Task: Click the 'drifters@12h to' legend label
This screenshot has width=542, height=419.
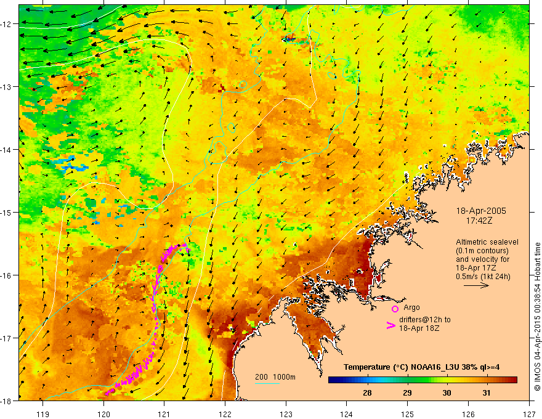Action: point(425,320)
